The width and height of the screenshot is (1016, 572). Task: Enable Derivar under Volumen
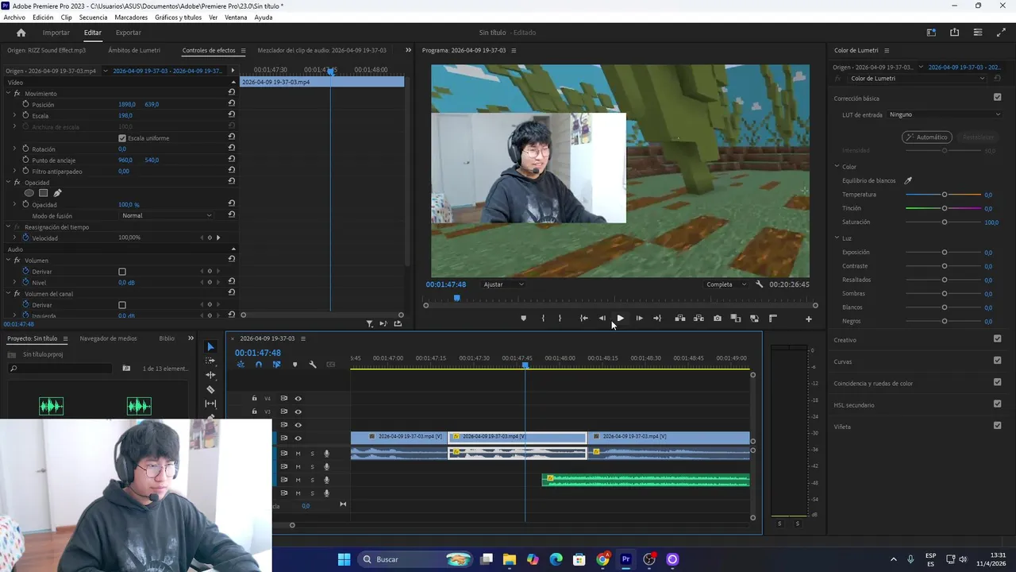click(x=122, y=272)
